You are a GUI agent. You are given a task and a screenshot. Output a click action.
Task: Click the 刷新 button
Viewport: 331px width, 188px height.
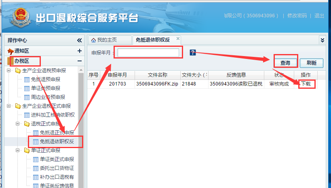tap(311, 63)
